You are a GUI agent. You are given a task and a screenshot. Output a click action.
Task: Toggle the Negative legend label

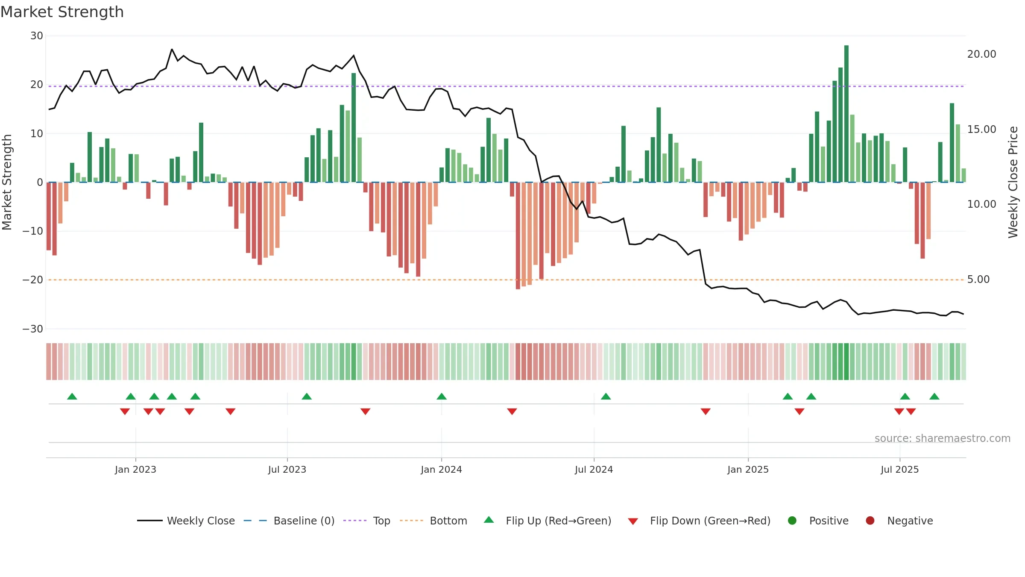(x=910, y=521)
